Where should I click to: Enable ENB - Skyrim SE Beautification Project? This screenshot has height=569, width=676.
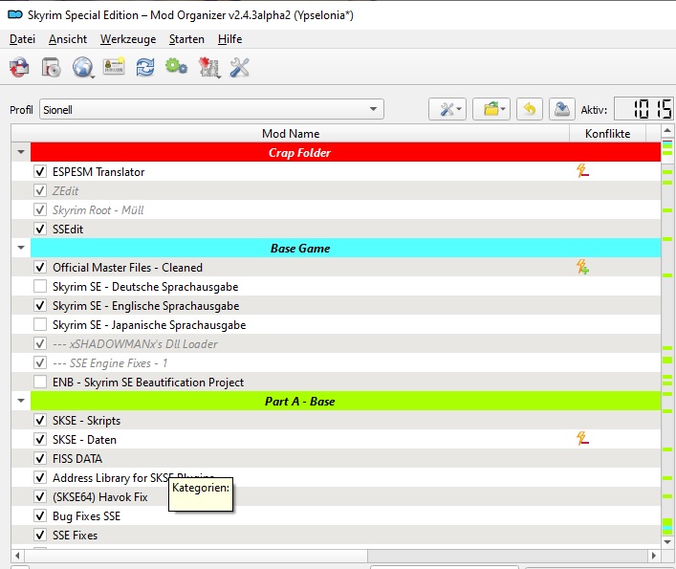[x=40, y=383]
